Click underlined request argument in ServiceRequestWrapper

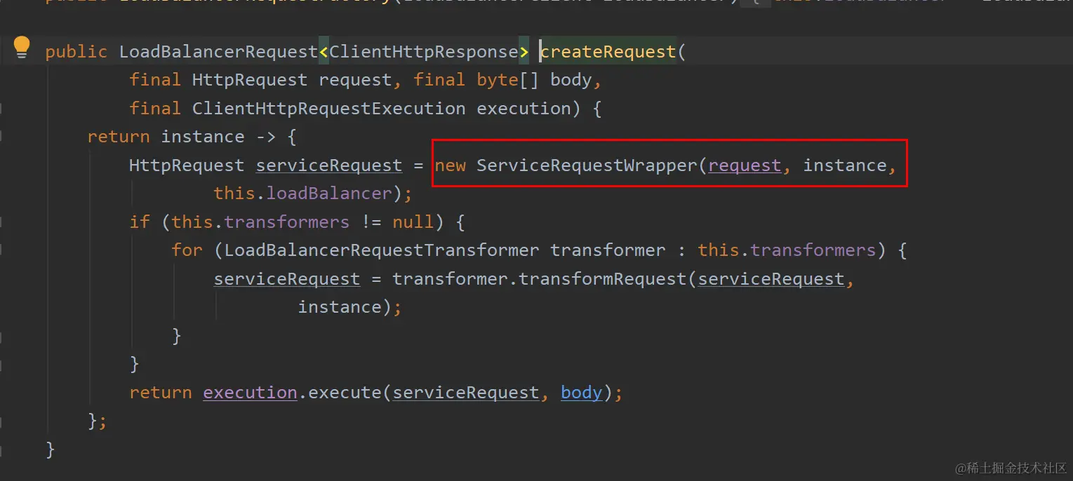click(744, 165)
